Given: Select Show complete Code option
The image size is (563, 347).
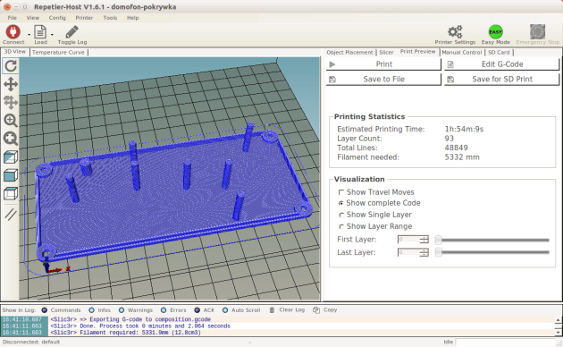Looking at the screenshot, I should coord(341,203).
